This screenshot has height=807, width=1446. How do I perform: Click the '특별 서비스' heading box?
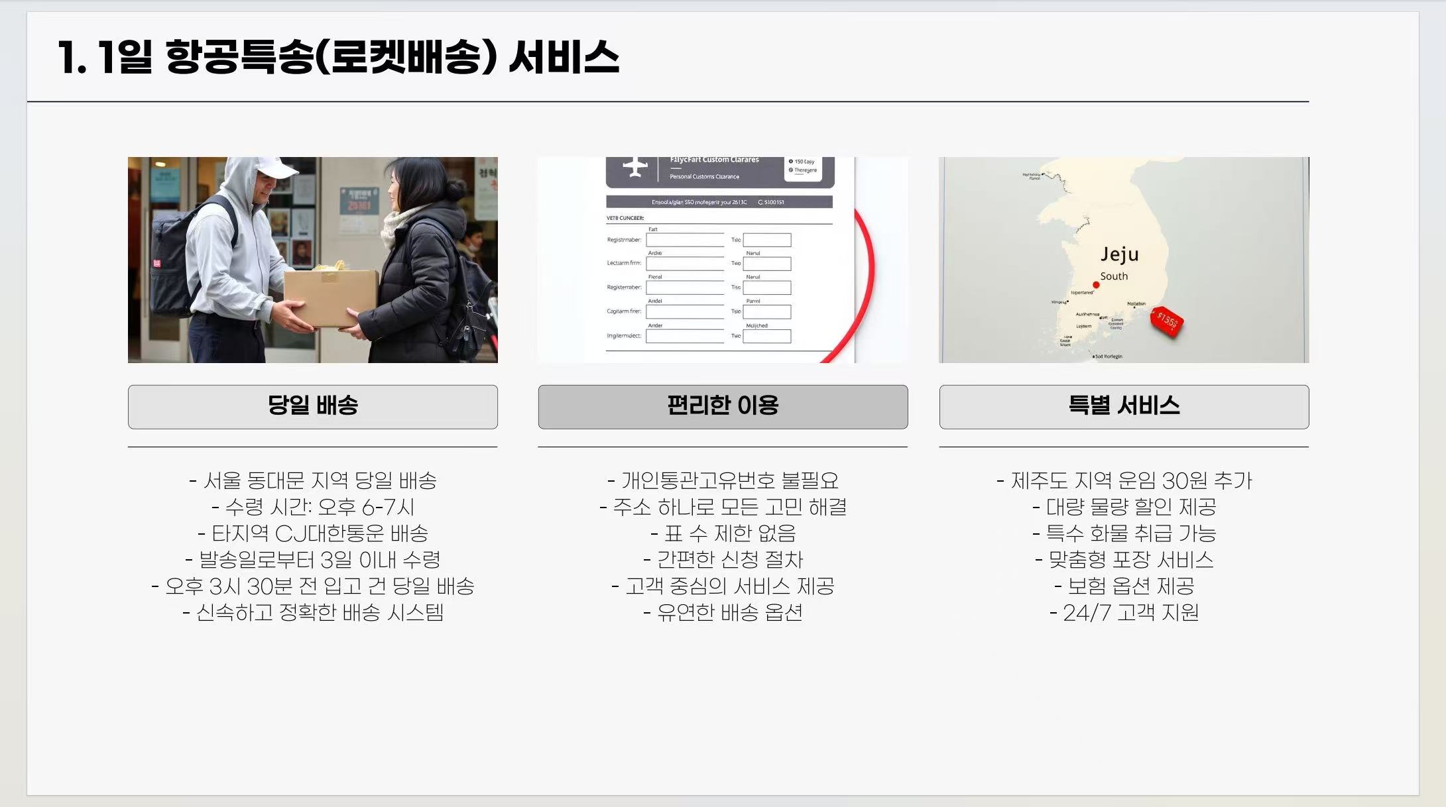coord(1124,407)
